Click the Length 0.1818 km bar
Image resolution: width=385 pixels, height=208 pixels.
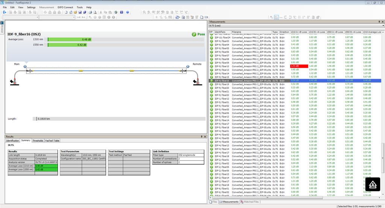(119, 119)
